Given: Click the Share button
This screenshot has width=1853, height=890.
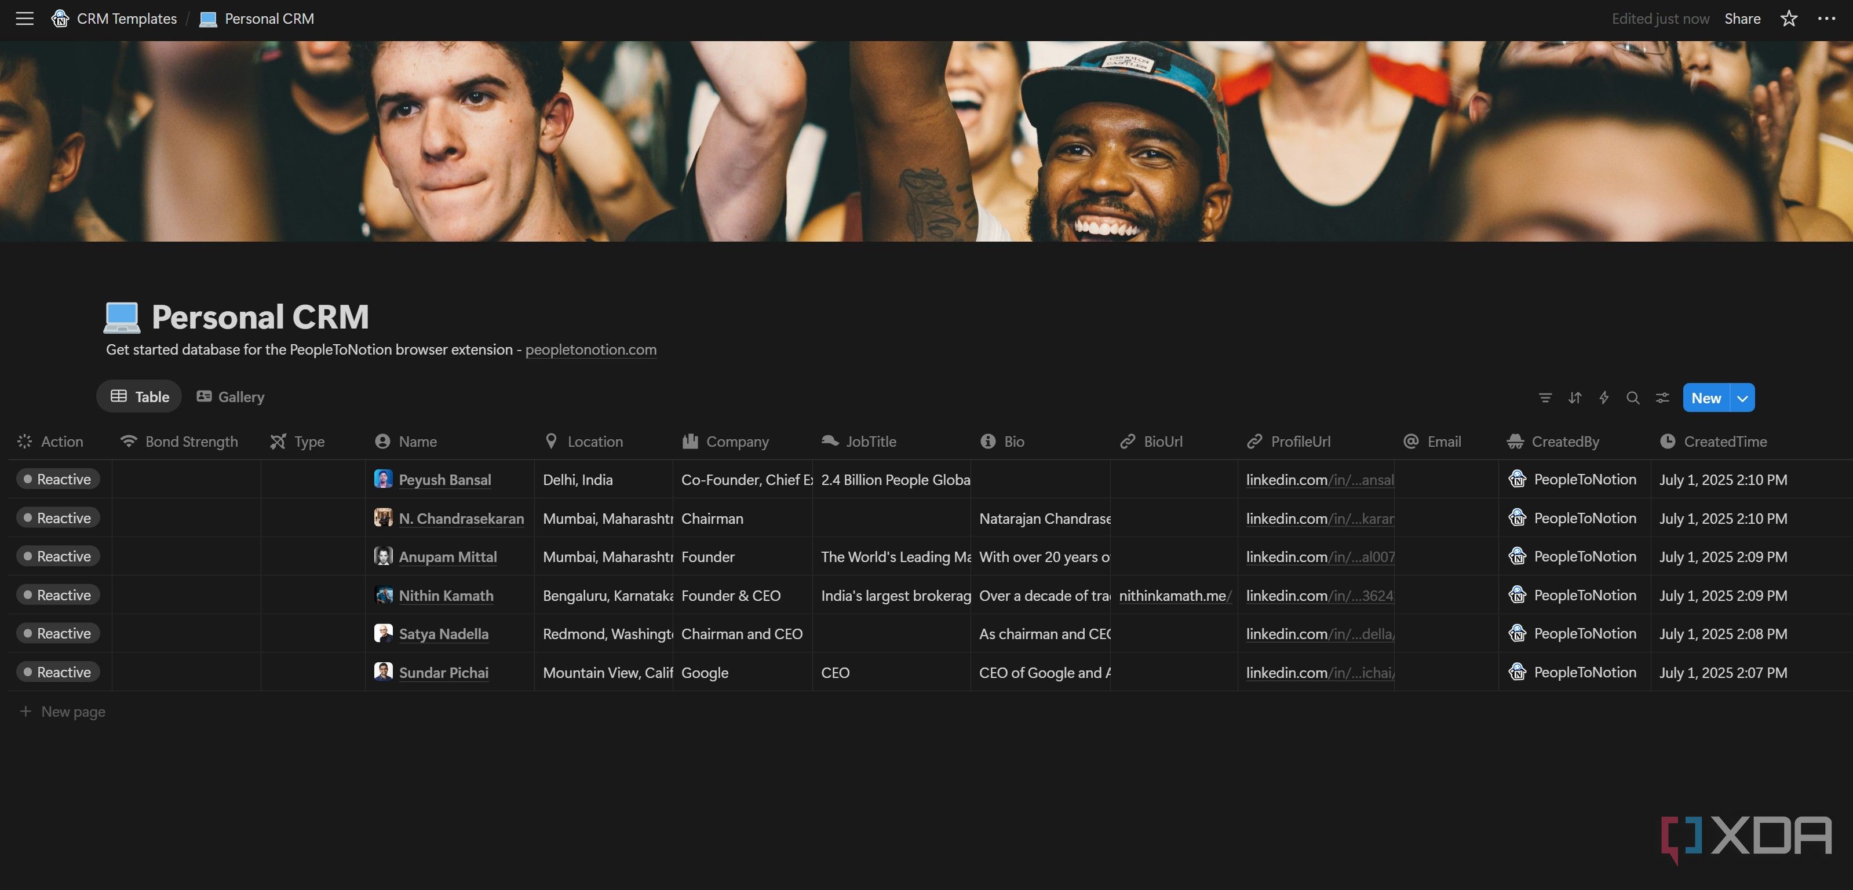Looking at the screenshot, I should click(1742, 19).
